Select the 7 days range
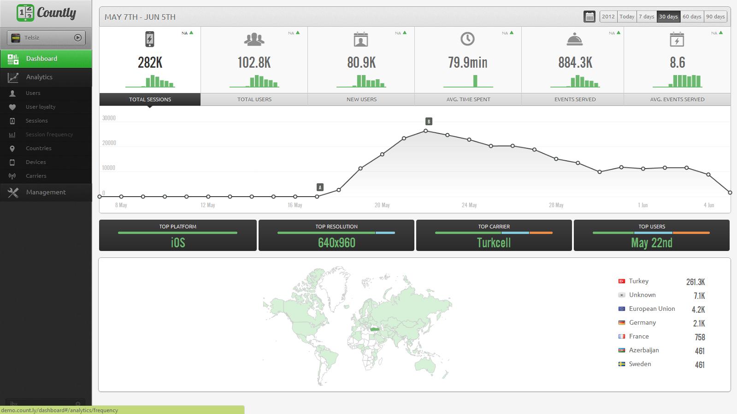 point(646,17)
